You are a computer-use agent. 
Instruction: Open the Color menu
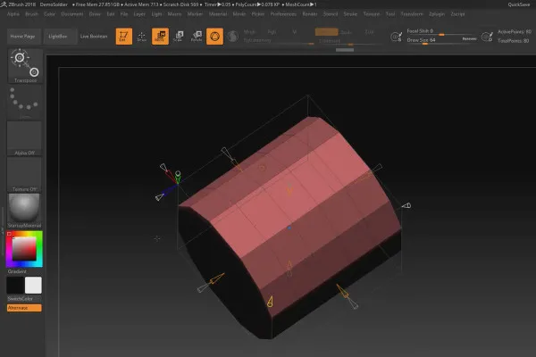(49, 14)
